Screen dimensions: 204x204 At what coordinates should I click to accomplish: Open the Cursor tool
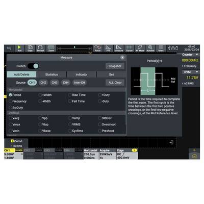pyautogui.click(x=129, y=48)
